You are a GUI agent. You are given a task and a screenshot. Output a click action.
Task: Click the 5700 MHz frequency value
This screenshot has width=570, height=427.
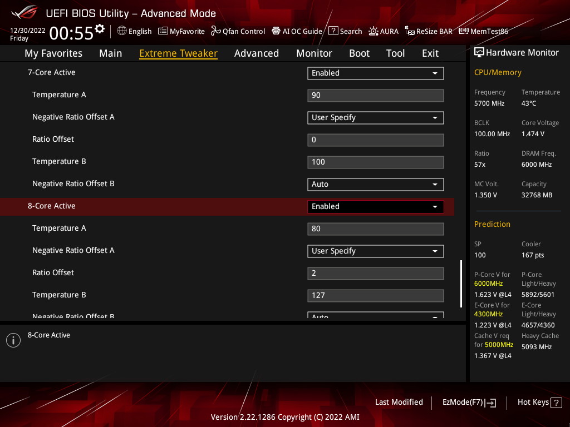point(489,103)
